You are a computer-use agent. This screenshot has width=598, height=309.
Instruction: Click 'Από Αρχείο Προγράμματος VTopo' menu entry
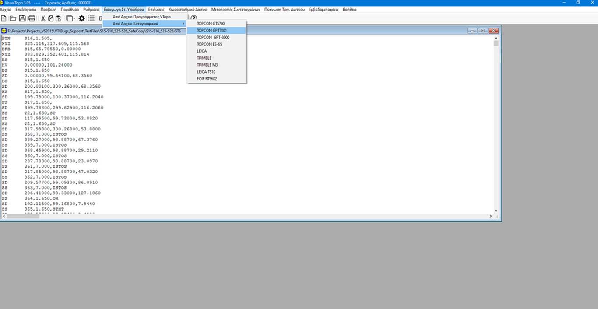142,16
